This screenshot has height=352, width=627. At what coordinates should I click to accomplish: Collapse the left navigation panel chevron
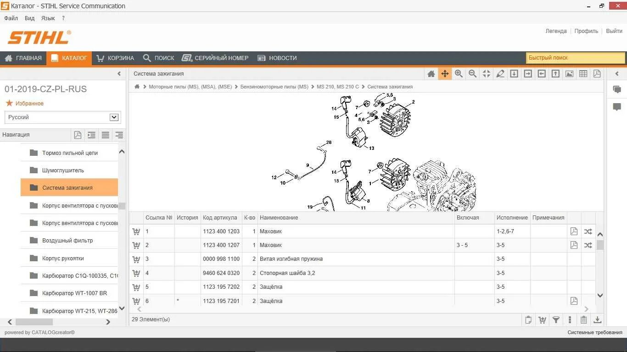[x=119, y=74]
